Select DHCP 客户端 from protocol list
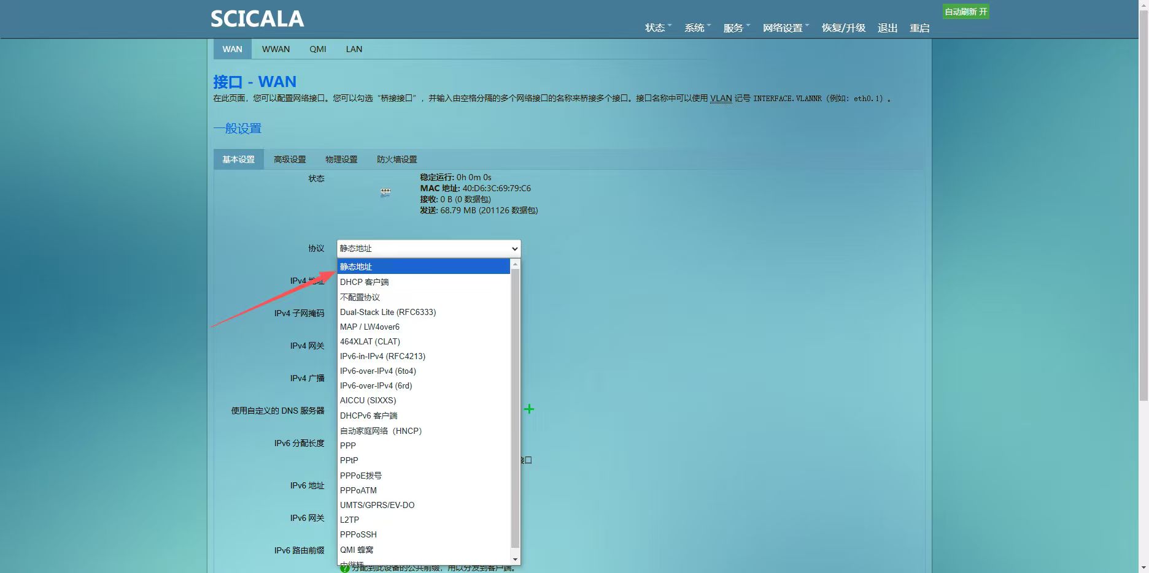Screen dimensions: 1149x573 (x=365, y=282)
